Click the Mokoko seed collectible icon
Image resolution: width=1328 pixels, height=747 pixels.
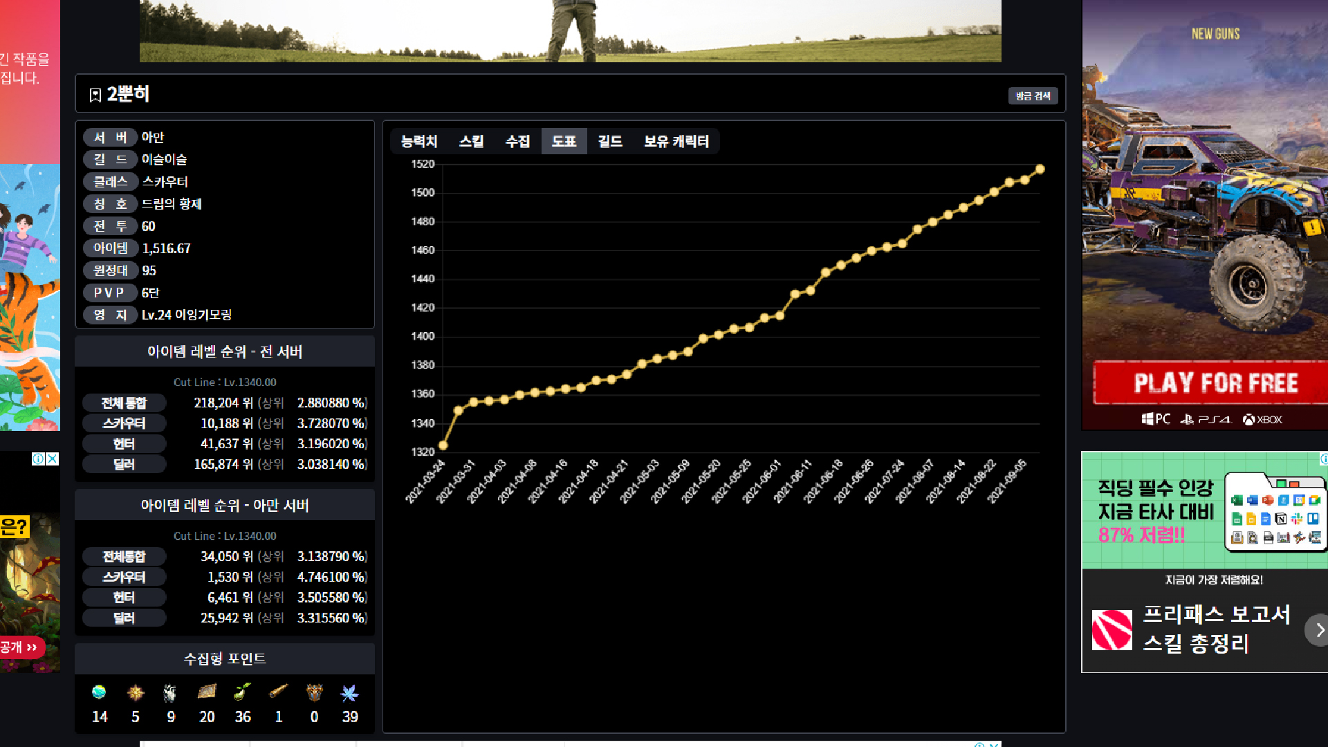[242, 692]
